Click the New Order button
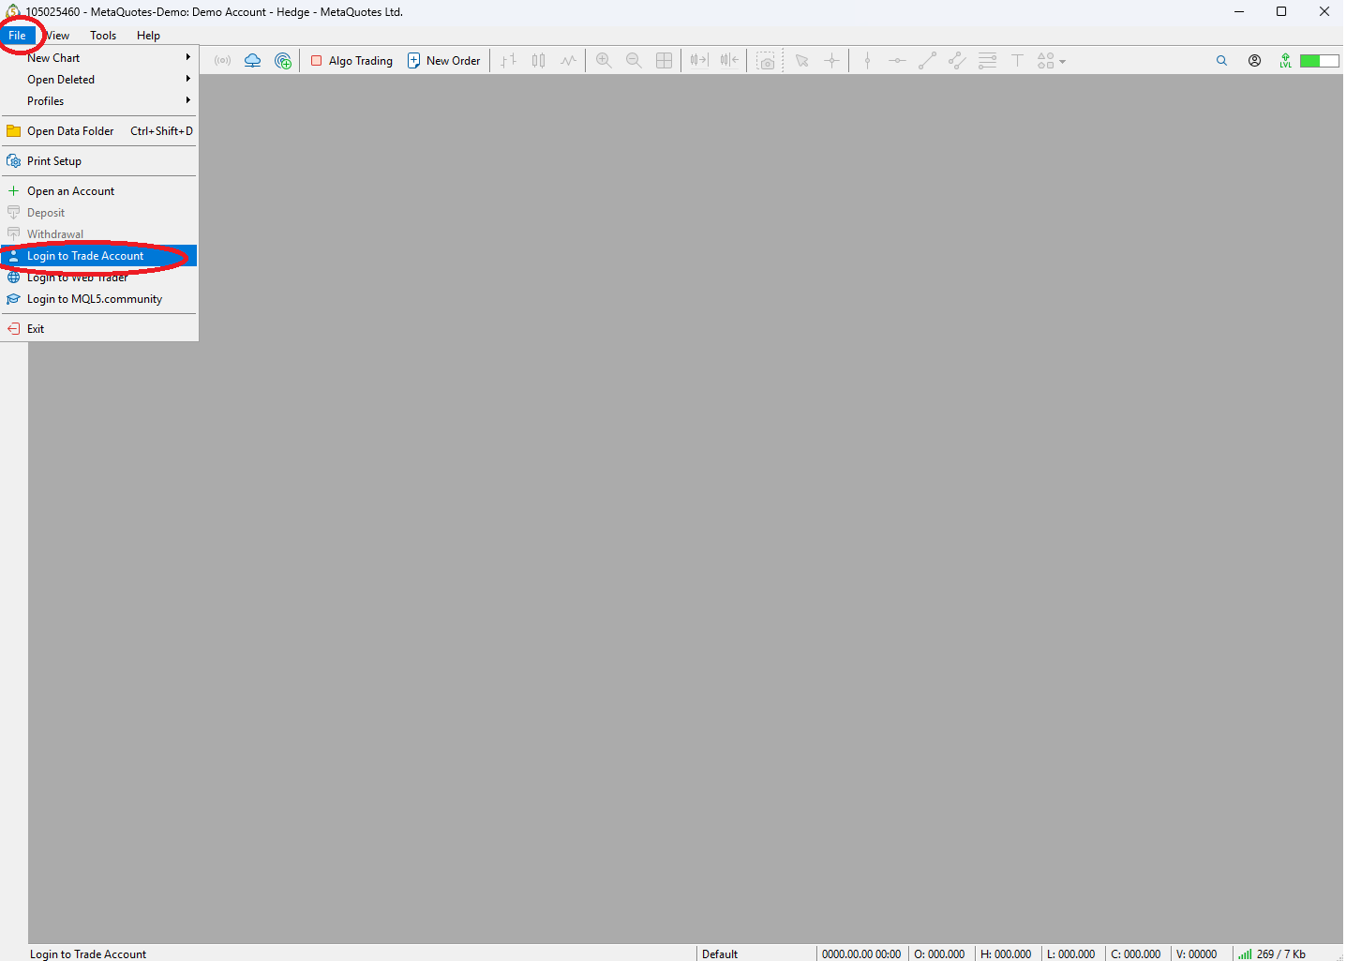Viewport: 1346px width, 961px height. point(444,61)
